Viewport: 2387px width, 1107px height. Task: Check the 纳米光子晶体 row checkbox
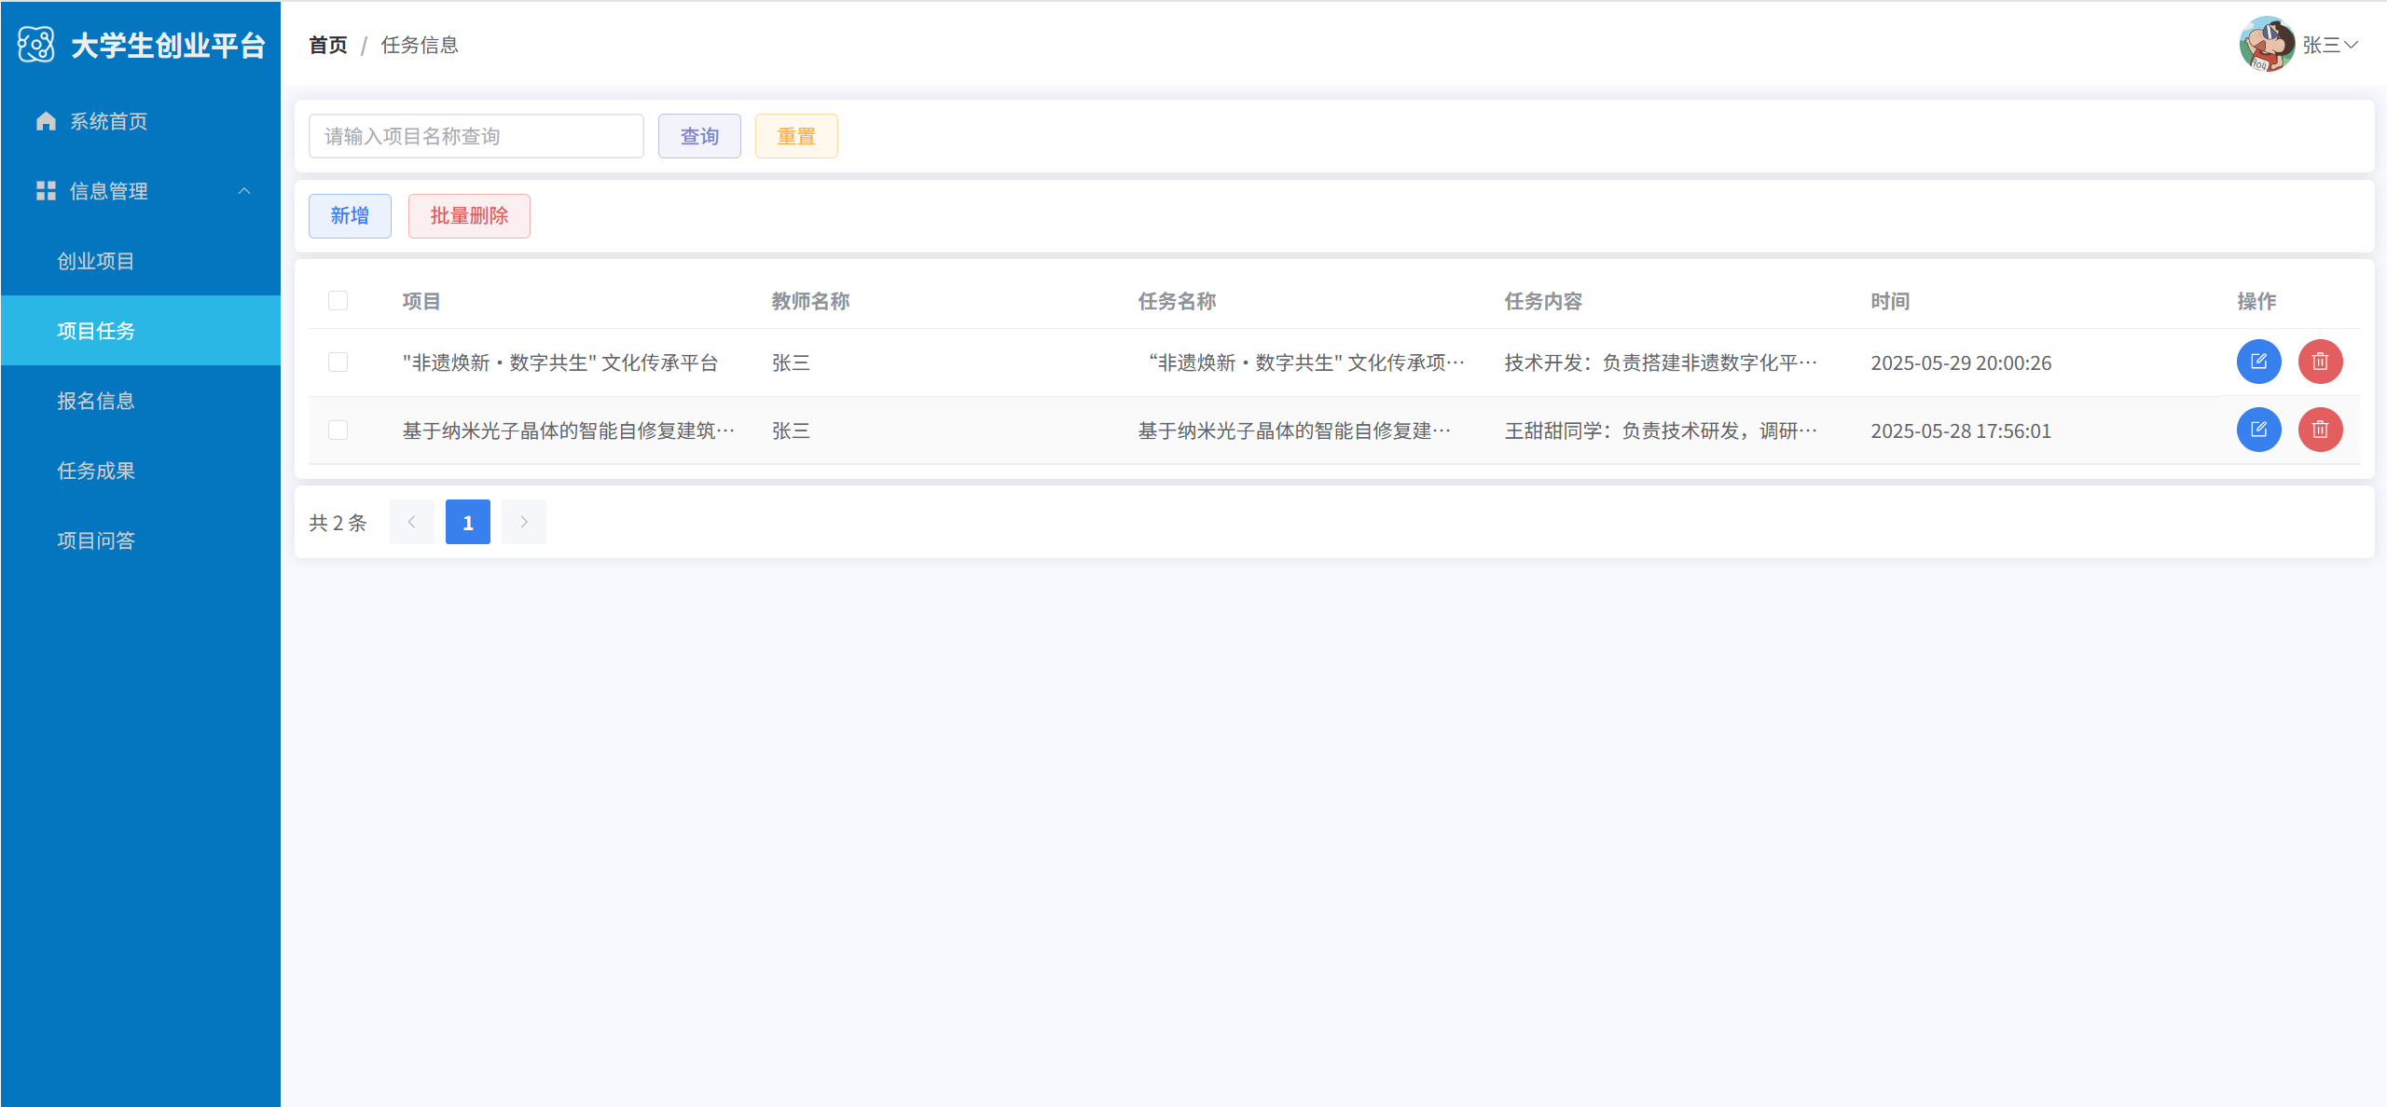point(338,430)
